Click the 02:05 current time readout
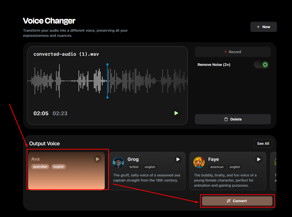The image size is (292, 217). 41,113
